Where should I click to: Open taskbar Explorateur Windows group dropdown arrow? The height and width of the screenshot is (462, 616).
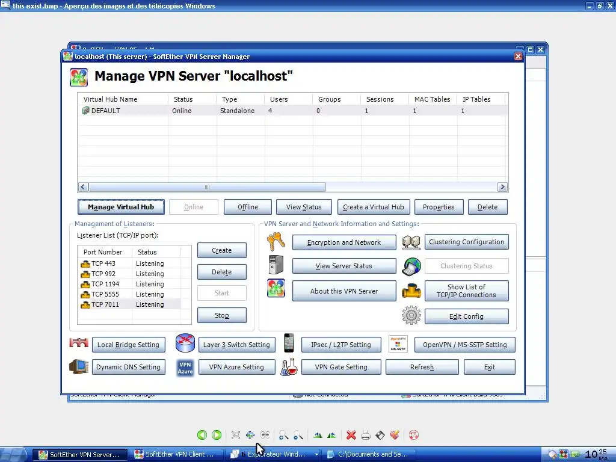coord(316,455)
